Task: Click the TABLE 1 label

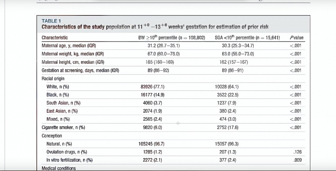Action: pos(51,21)
